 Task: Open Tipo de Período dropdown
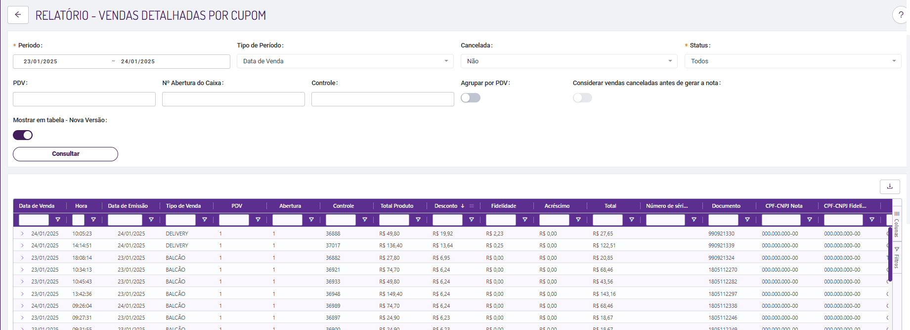pos(345,61)
